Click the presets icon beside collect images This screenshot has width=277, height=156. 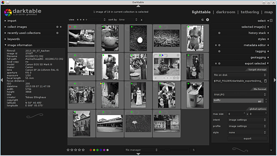61,27
